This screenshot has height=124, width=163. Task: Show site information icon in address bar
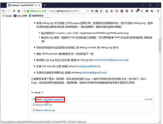point(25,11)
